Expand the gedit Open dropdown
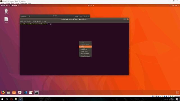The image size is (180, 101). (x=24, y=16)
